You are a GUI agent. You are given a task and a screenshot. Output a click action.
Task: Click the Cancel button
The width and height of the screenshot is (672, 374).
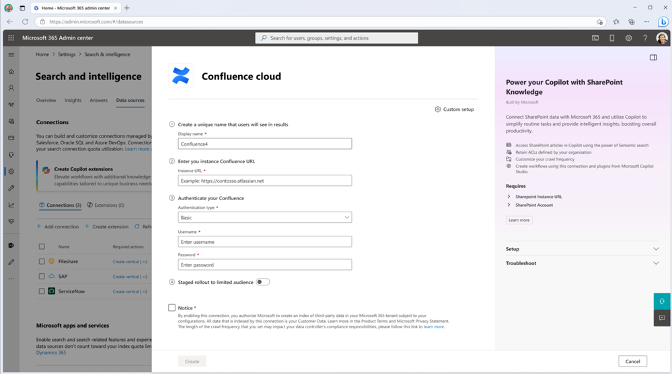pyautogui.click(x=632, y=362)
